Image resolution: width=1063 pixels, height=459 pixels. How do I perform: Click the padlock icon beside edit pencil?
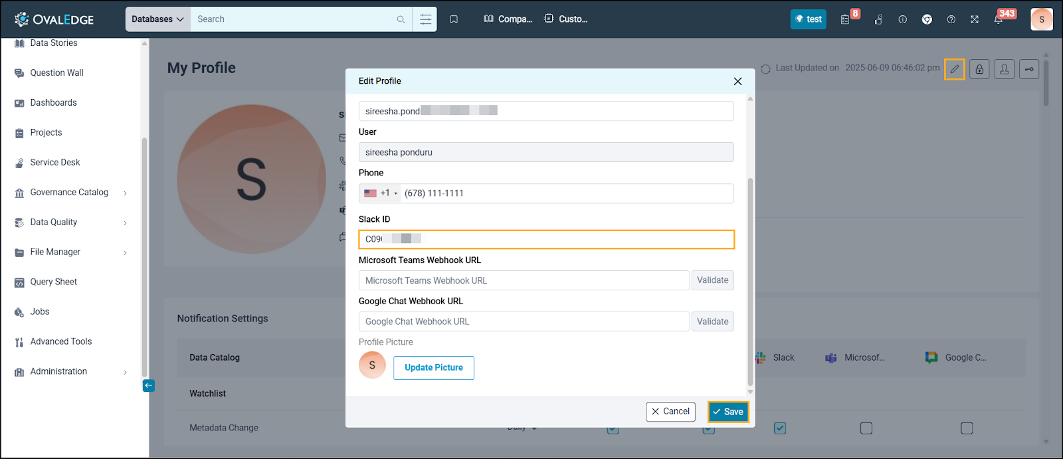[979, 69]
